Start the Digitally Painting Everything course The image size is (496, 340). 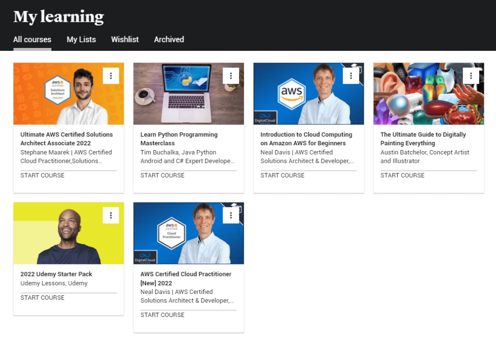pyautogui.click(x=402, y=175)
